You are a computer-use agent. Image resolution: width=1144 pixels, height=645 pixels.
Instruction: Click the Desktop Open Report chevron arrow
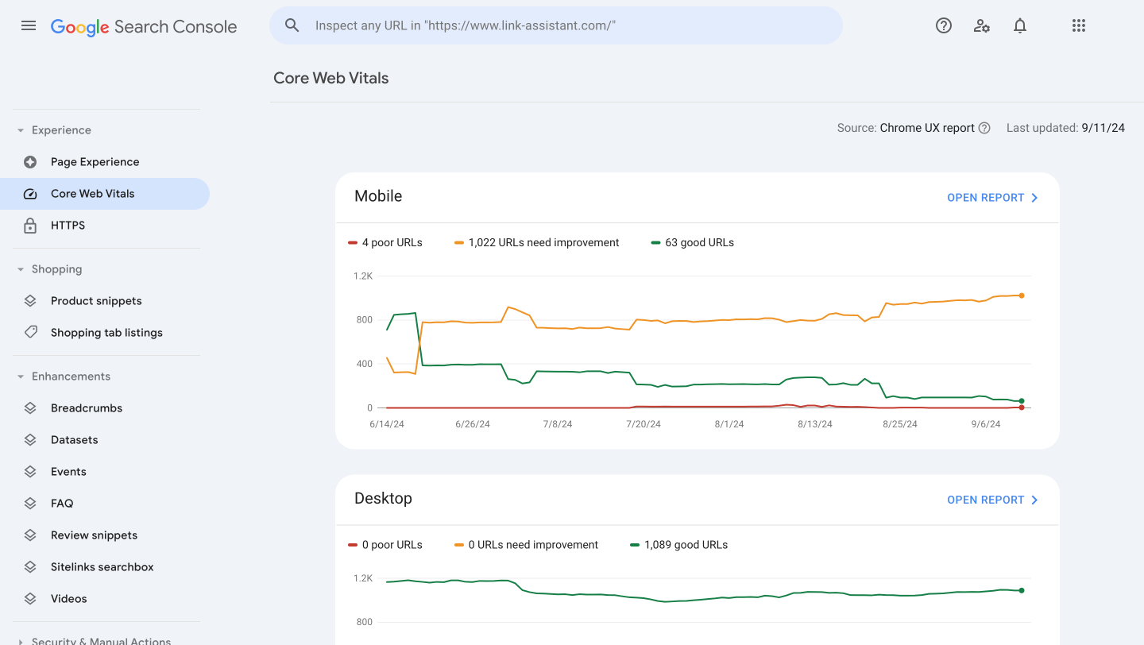(x=1034, y=500)
